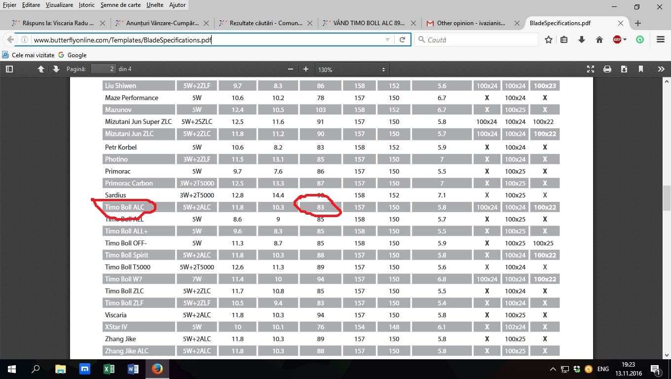Click the Firefox taskbar icon
671x379 pixels.
157,369
